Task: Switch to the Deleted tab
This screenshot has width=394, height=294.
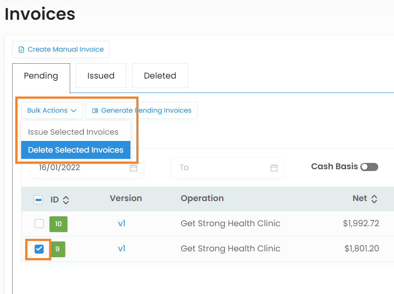Action: (160, 76)
